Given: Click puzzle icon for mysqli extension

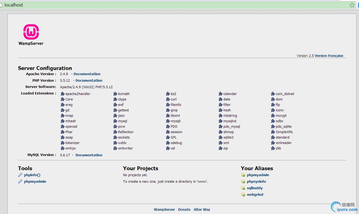Looking at the screenshot, I should (168, 121).
